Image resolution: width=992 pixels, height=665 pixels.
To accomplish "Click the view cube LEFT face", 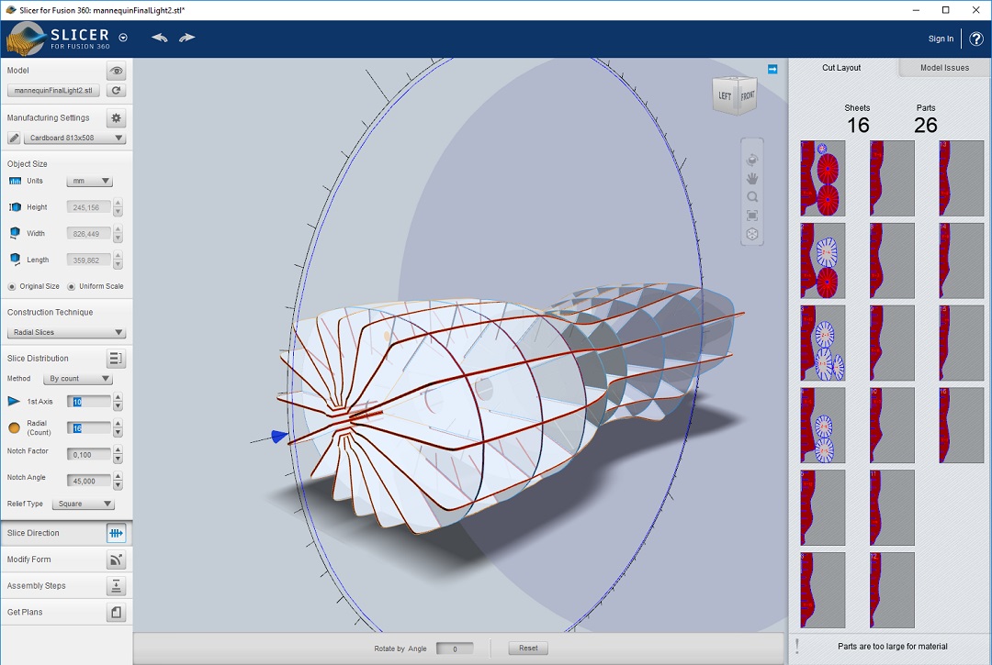I will click(x=725, y=96).
